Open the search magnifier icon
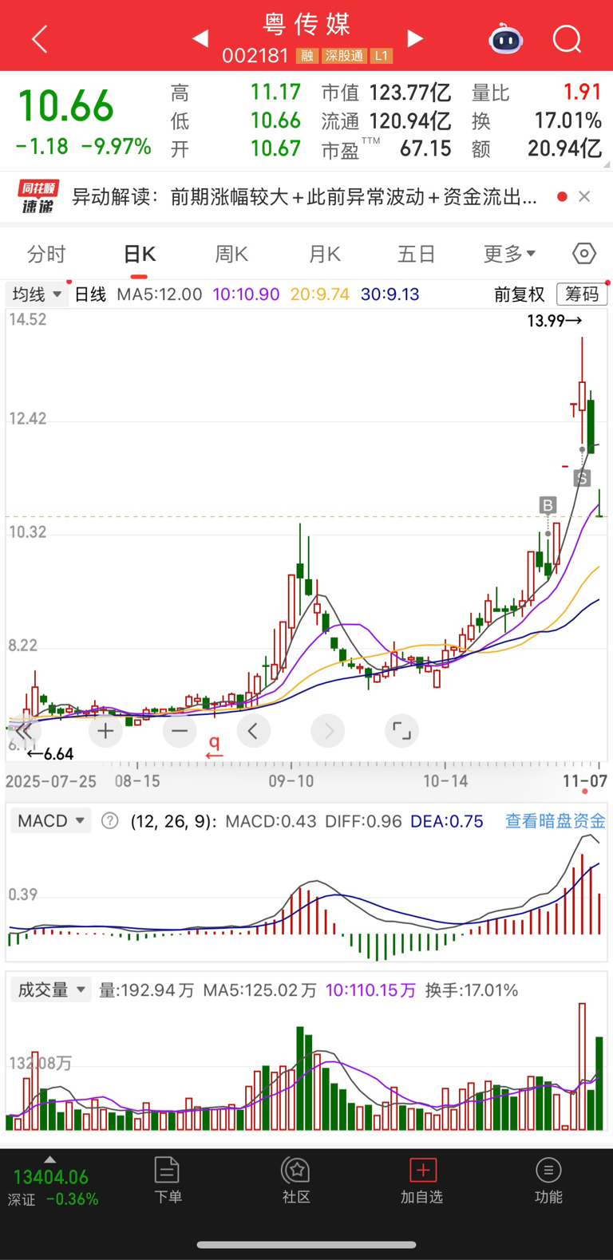 (568, 38)
